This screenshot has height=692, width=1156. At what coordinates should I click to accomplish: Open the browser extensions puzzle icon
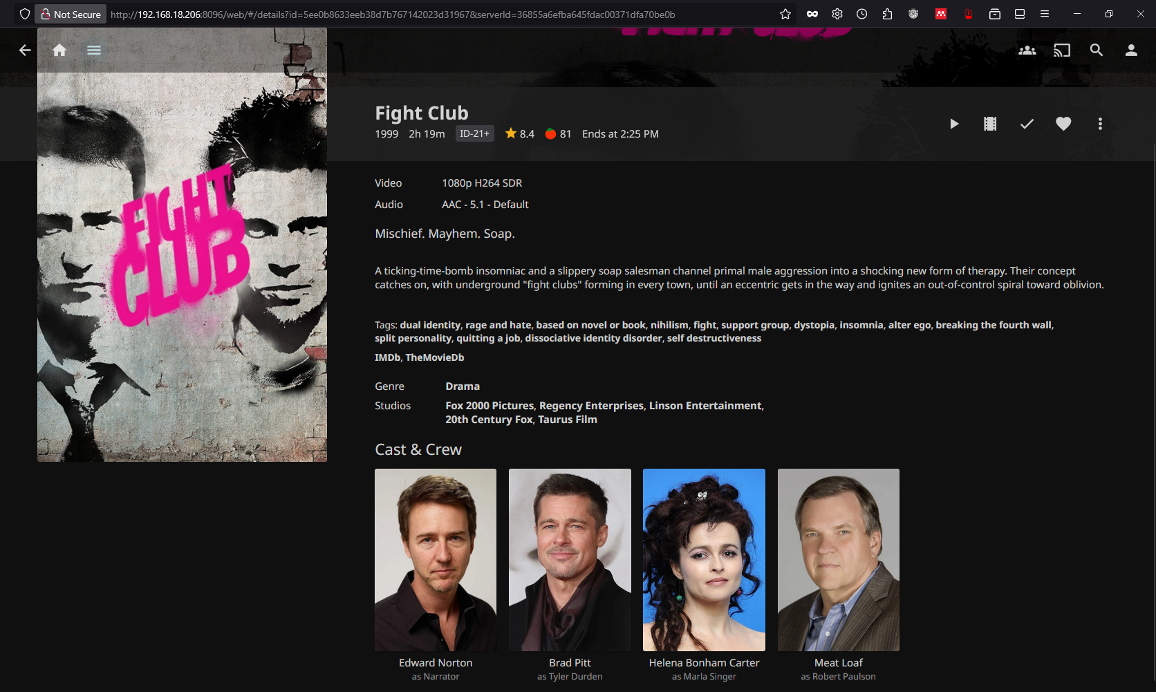[887, 14]
